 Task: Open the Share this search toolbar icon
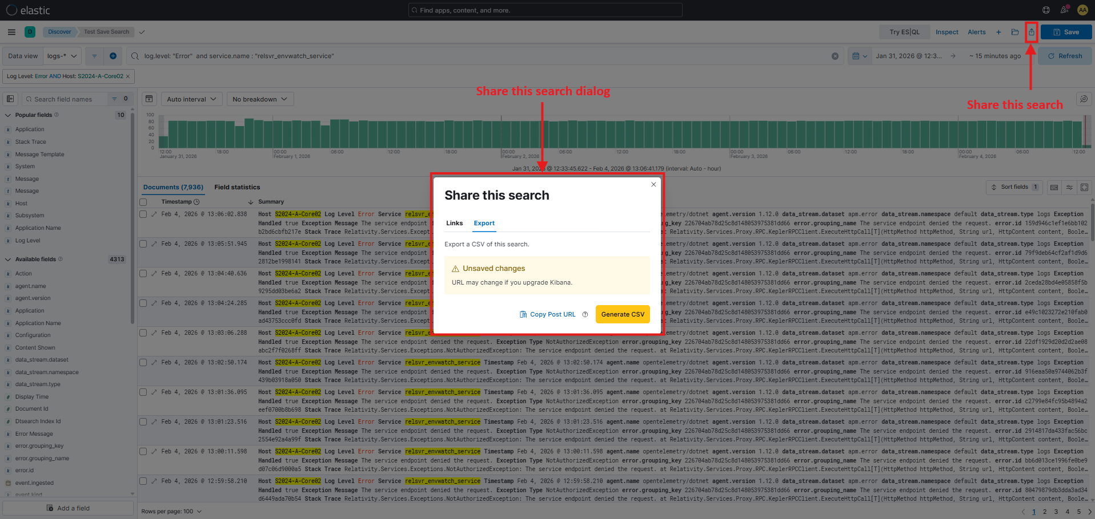[x=1031, y=32]
